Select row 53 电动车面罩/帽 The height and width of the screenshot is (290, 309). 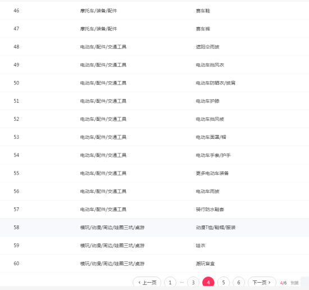coord(154,137)
